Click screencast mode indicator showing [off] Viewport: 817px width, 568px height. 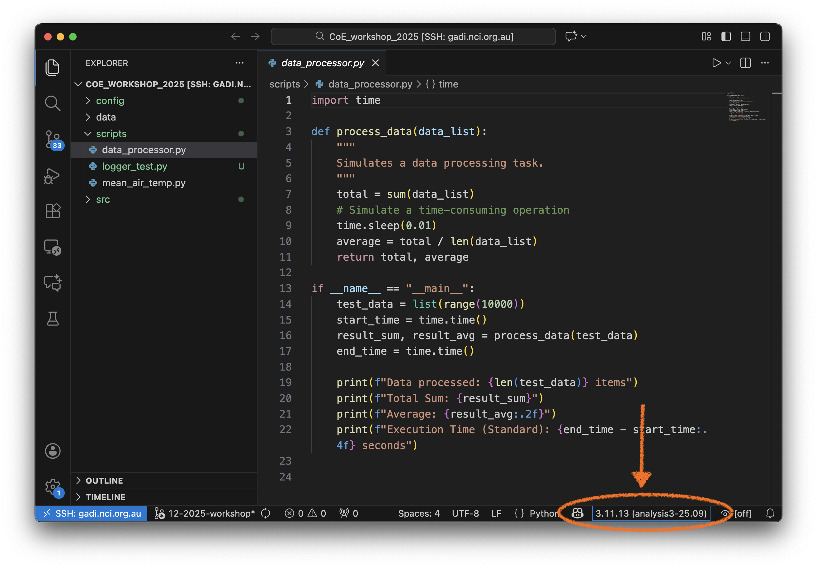pyautogui.click(x=736, y=513)
